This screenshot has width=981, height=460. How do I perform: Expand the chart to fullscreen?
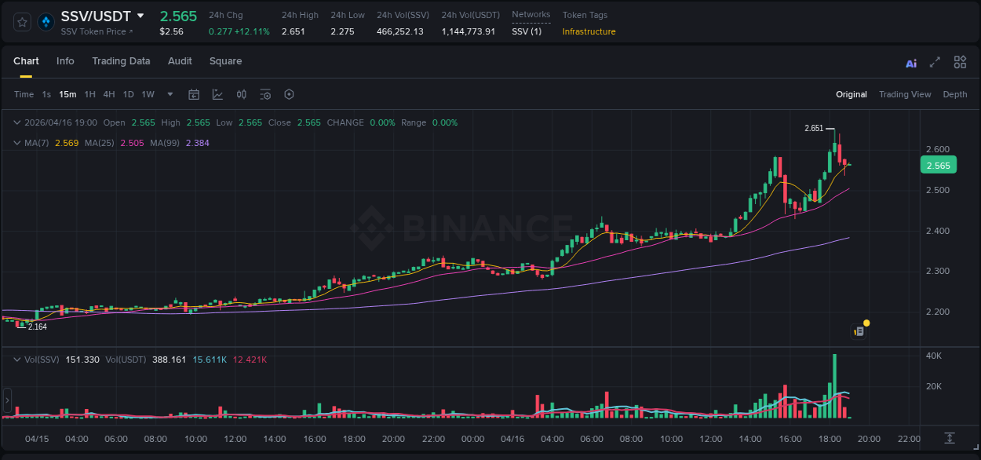pos(935,61)
